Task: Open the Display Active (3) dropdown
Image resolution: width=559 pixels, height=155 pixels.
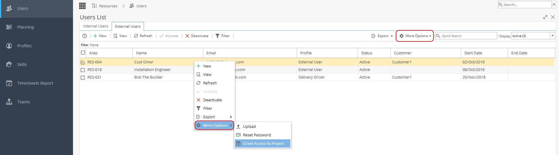Action: (533, 36)
